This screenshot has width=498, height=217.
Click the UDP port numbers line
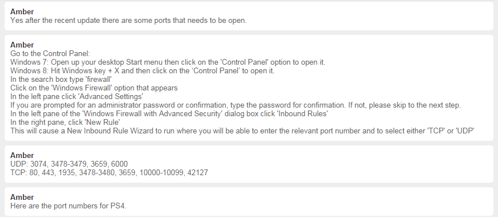[x=69, y=164]
